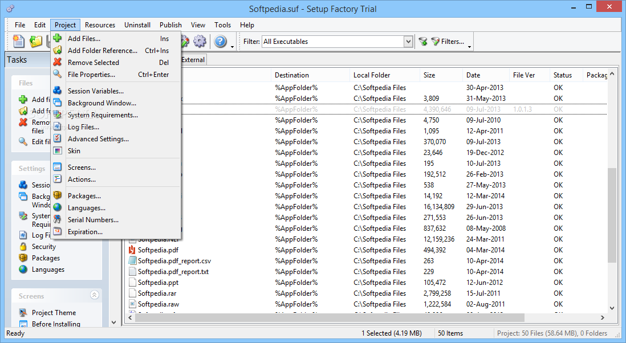
Task: Sort by the Destination column header
Action: [x=310, y=75]
